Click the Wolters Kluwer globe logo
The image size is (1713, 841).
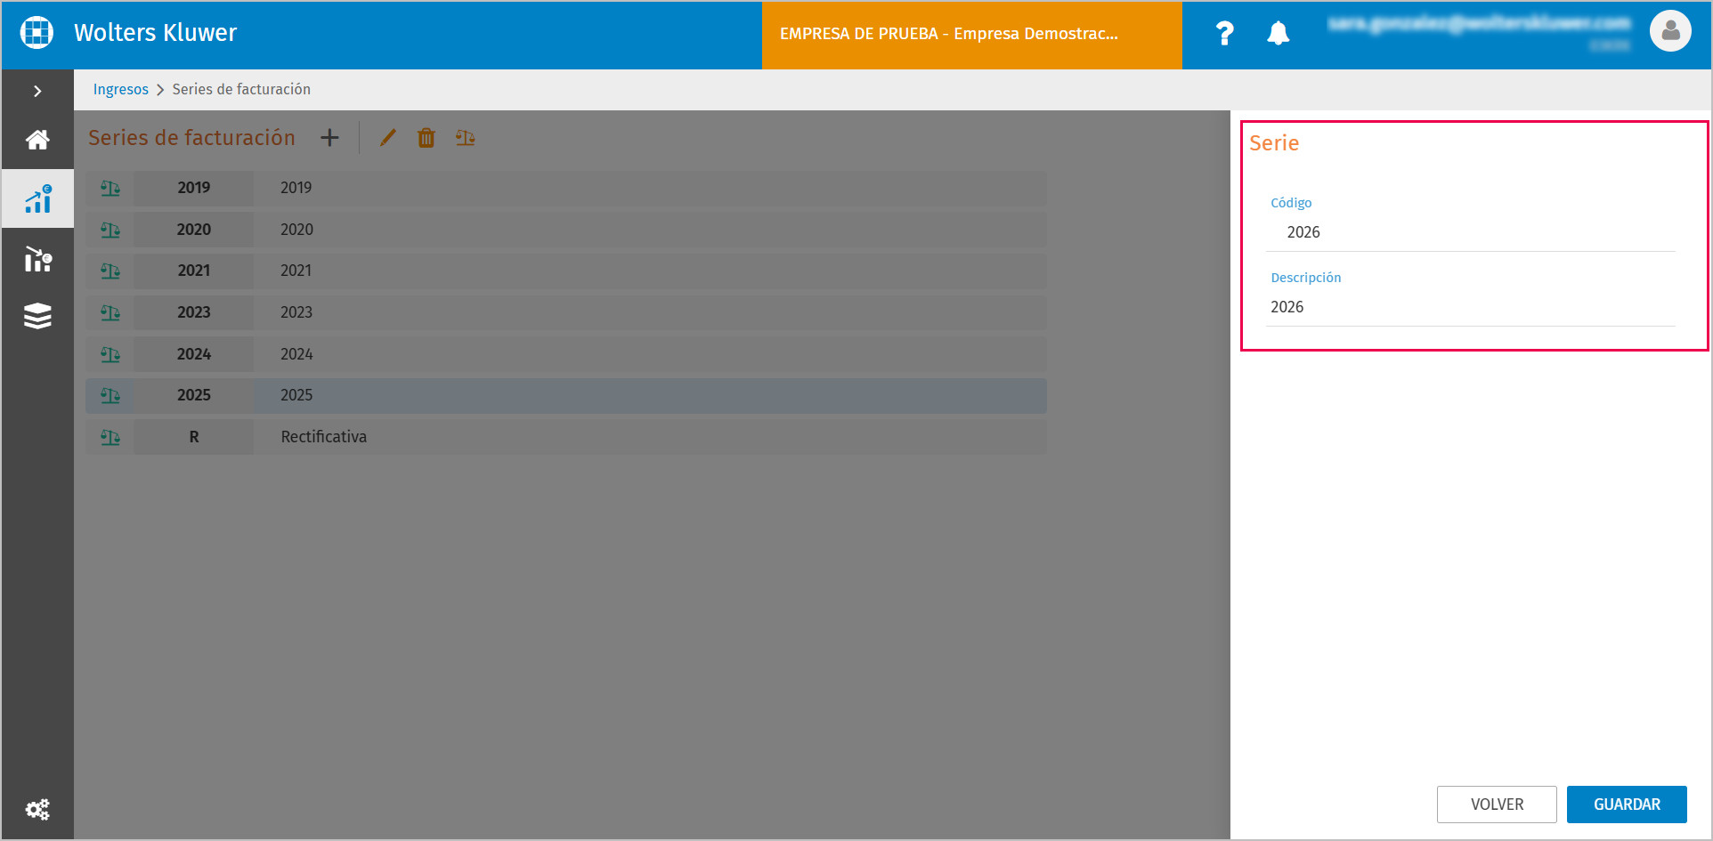[37, 32]
